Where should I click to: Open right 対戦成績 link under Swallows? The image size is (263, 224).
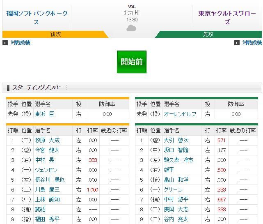click(x=252, y=43)
